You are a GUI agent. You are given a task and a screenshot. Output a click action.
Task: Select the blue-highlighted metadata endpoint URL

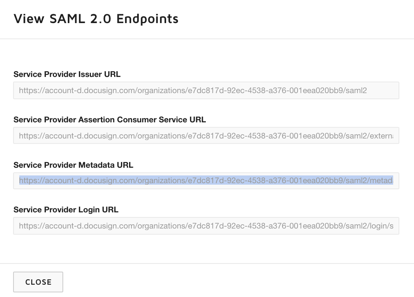(206, 180)
